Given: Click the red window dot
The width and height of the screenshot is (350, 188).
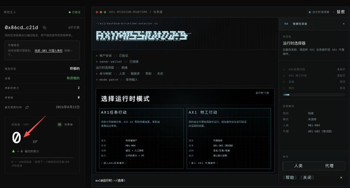Looking at the screenshot, I should click(x=97, y=12).
